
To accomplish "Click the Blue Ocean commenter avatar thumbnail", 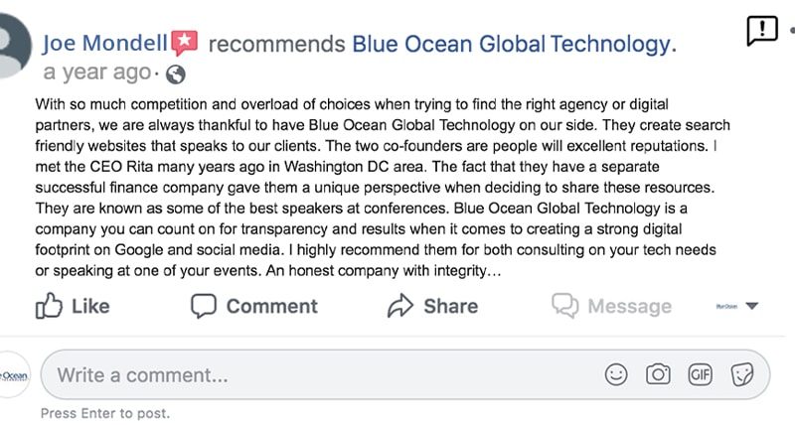I will click(x=14, y=375).
